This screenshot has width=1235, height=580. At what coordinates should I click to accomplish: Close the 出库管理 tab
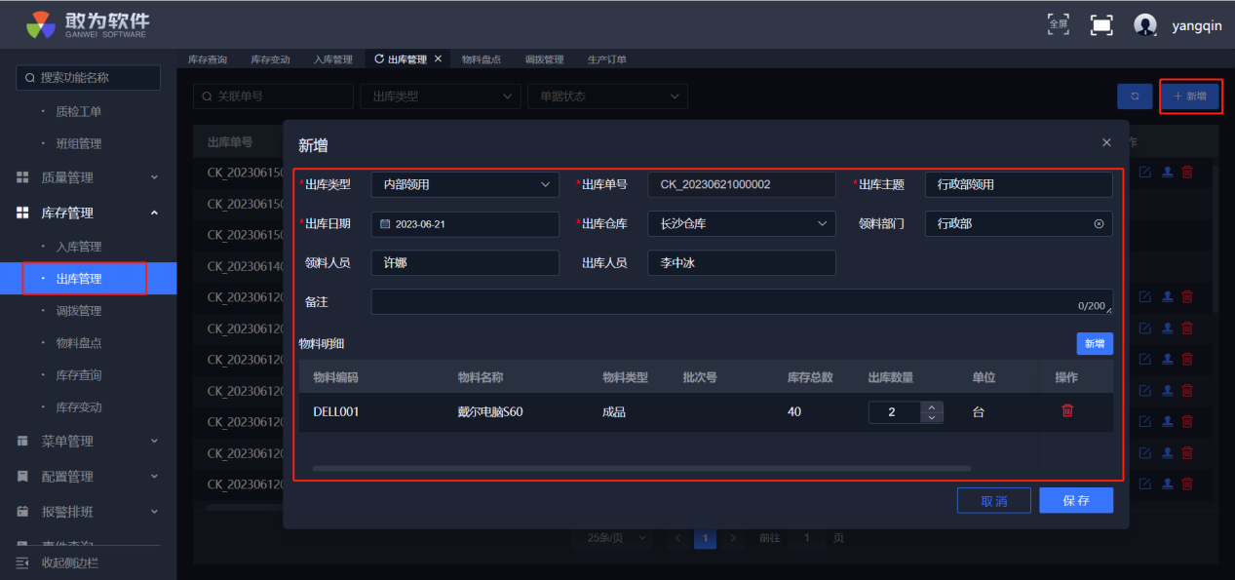438,59
